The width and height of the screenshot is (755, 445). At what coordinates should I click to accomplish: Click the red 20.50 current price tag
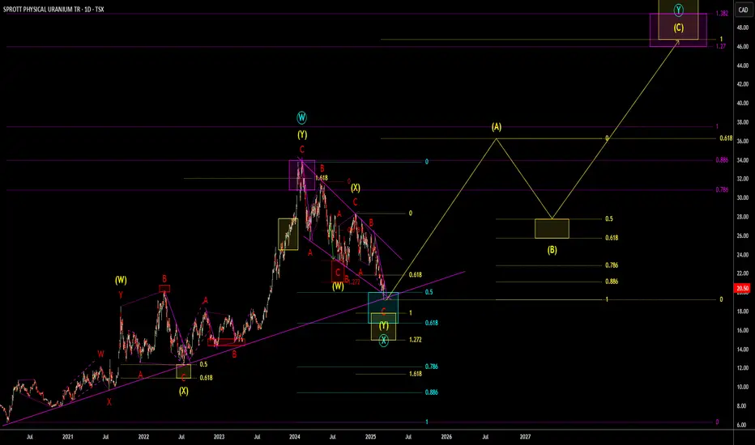(743, 288)
